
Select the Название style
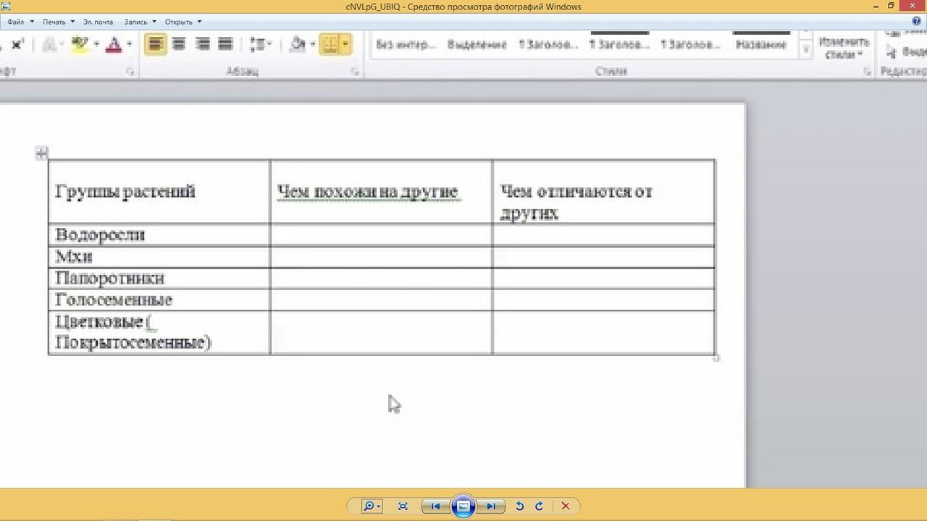pyautogui.click(x=760, y=44)
